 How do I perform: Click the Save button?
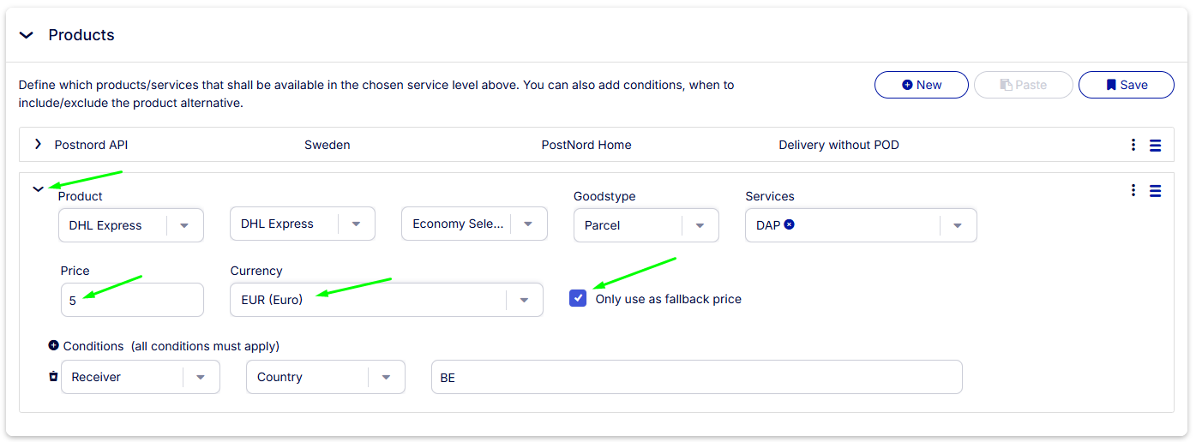[x=1126, y=85]
